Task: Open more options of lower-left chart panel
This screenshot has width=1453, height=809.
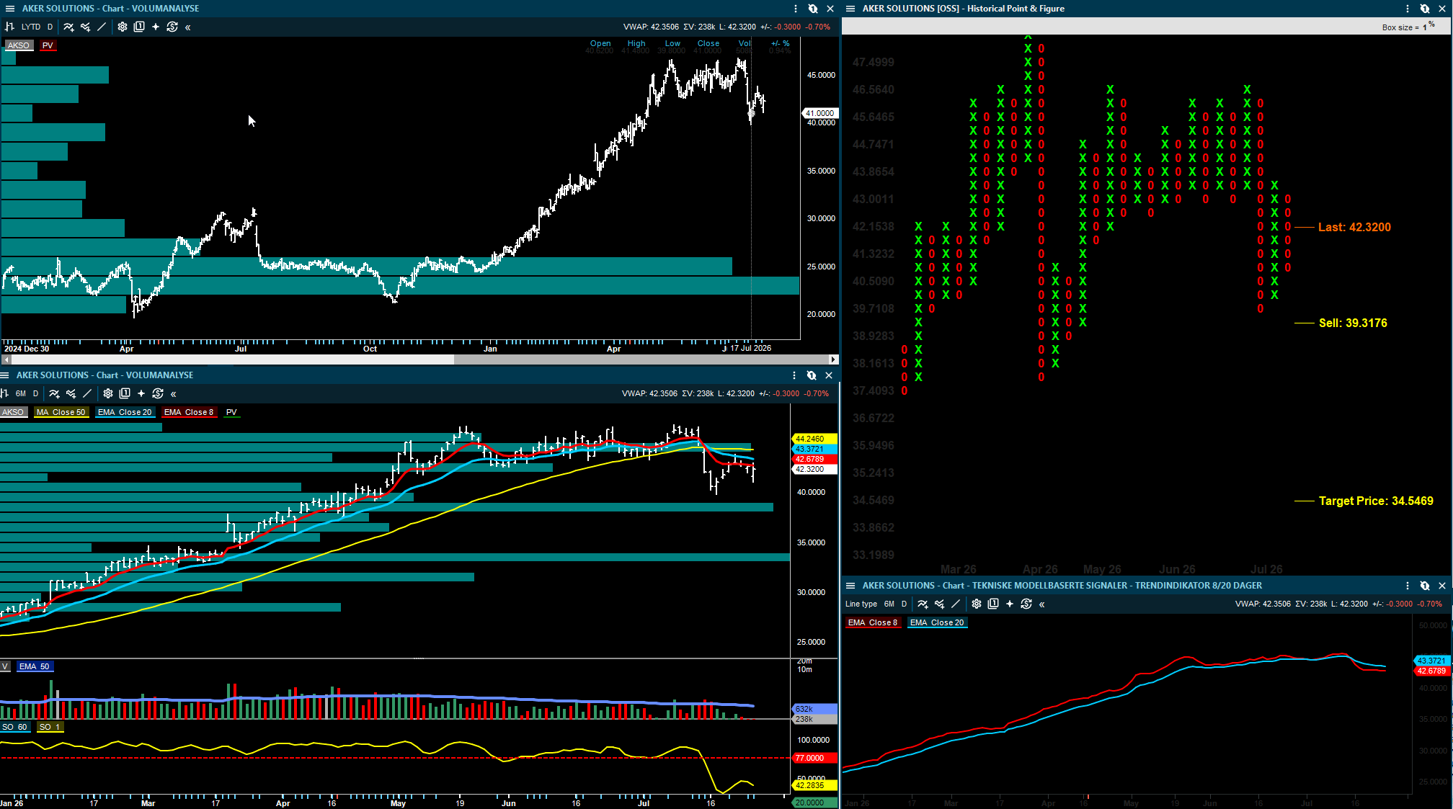Action: pyautogui.click(x=794, y=375)
